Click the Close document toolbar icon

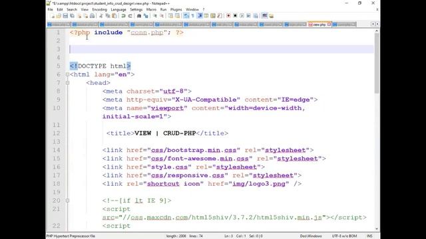(x=80, y=16)
